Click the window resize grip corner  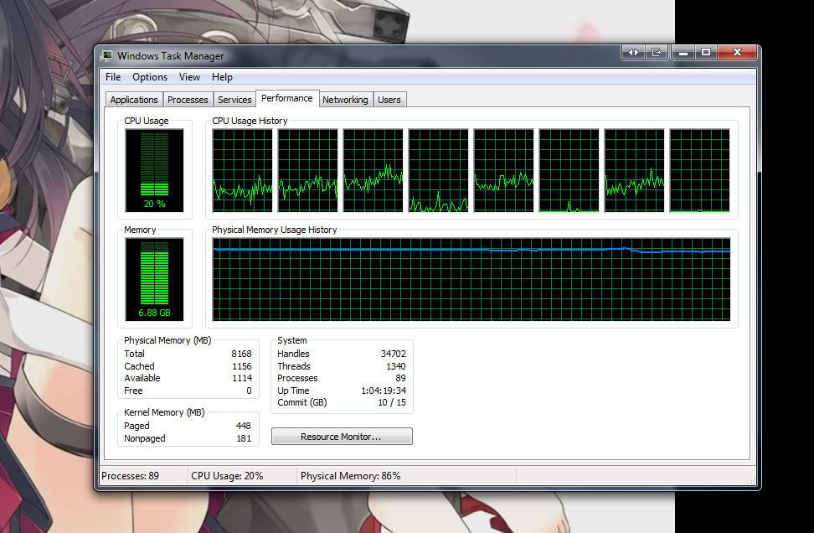pyautogui.click(x=751, y=480)
